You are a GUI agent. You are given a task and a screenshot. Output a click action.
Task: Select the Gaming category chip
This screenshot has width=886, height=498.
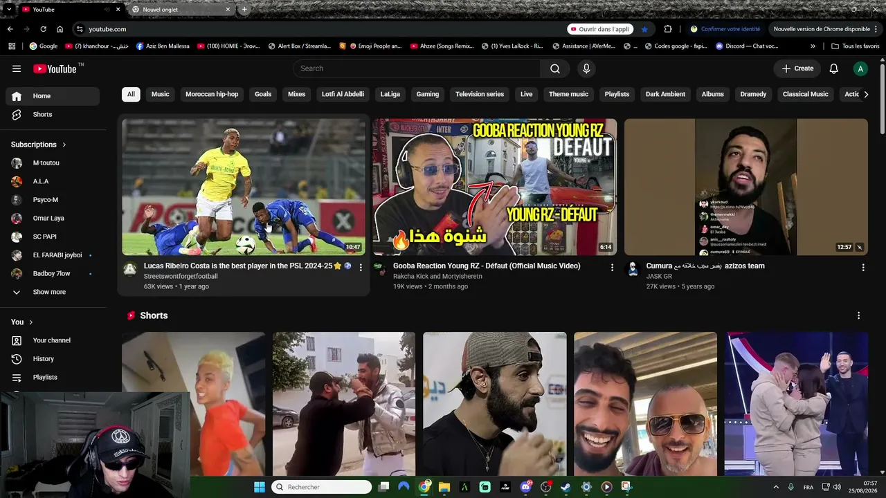pyautogui.click(x=428, y=94)
